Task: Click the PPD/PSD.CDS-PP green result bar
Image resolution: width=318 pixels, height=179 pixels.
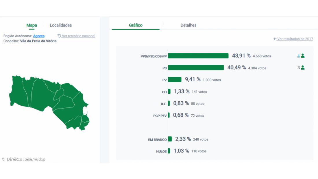Action: [x=198, y=56]
